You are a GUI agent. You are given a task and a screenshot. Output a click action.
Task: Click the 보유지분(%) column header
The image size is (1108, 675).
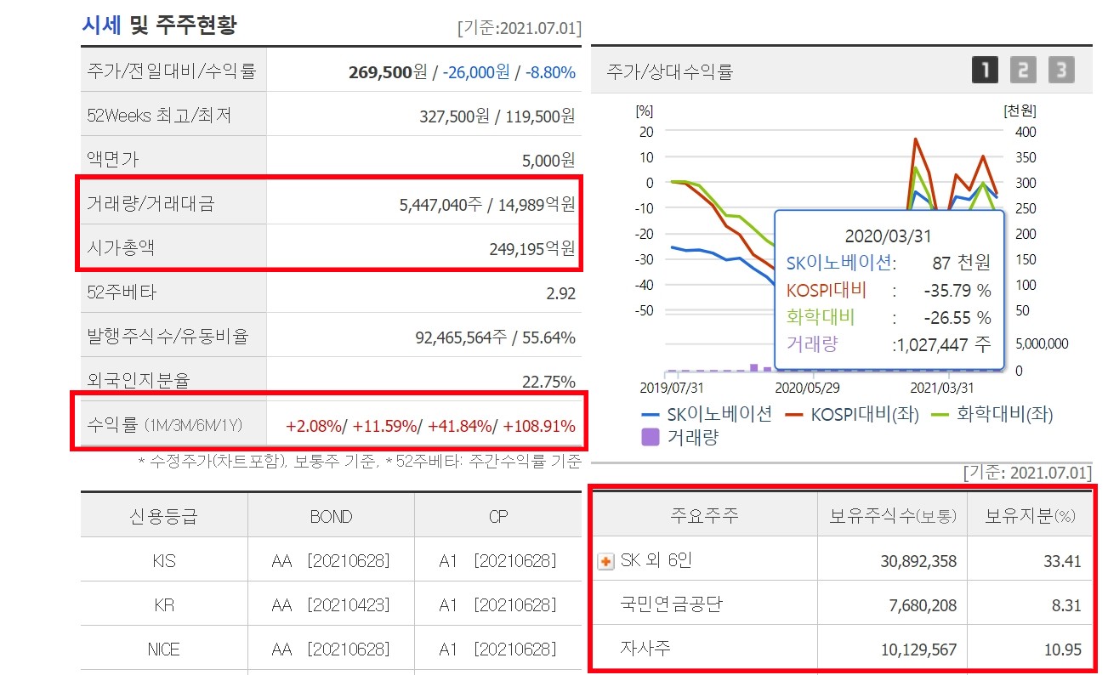1031,516
